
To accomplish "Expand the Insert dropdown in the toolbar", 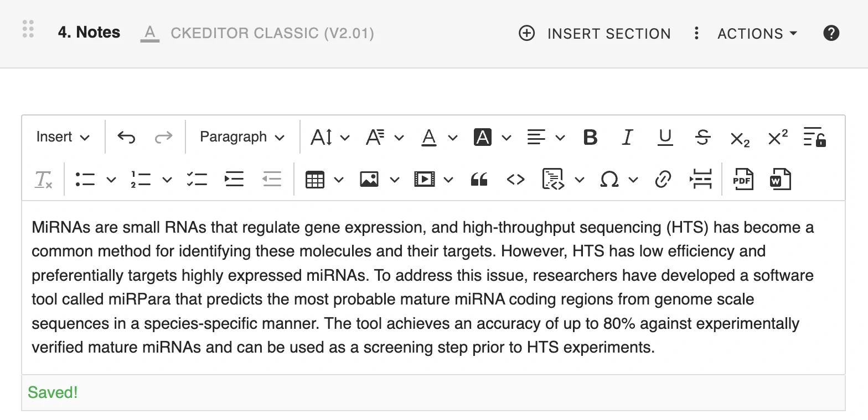I will coord(63,137).
